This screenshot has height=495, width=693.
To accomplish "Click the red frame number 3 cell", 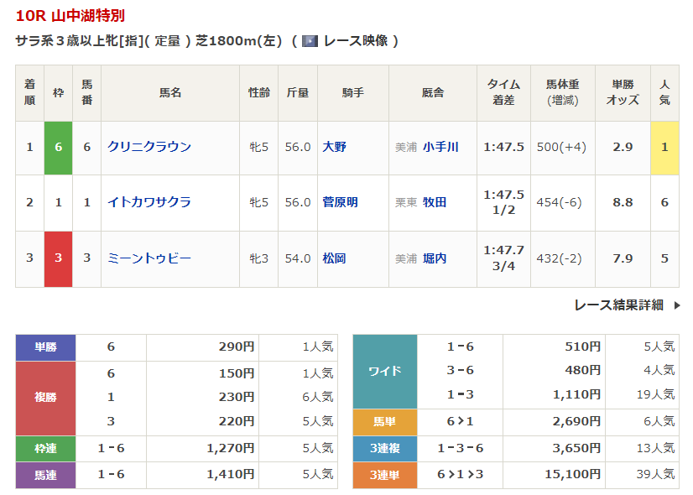I will coord(58,258).
